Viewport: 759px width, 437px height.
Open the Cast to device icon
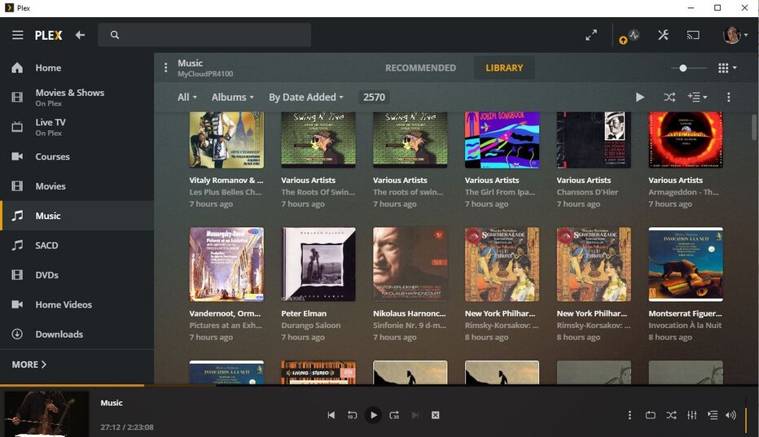pos(693,35)
